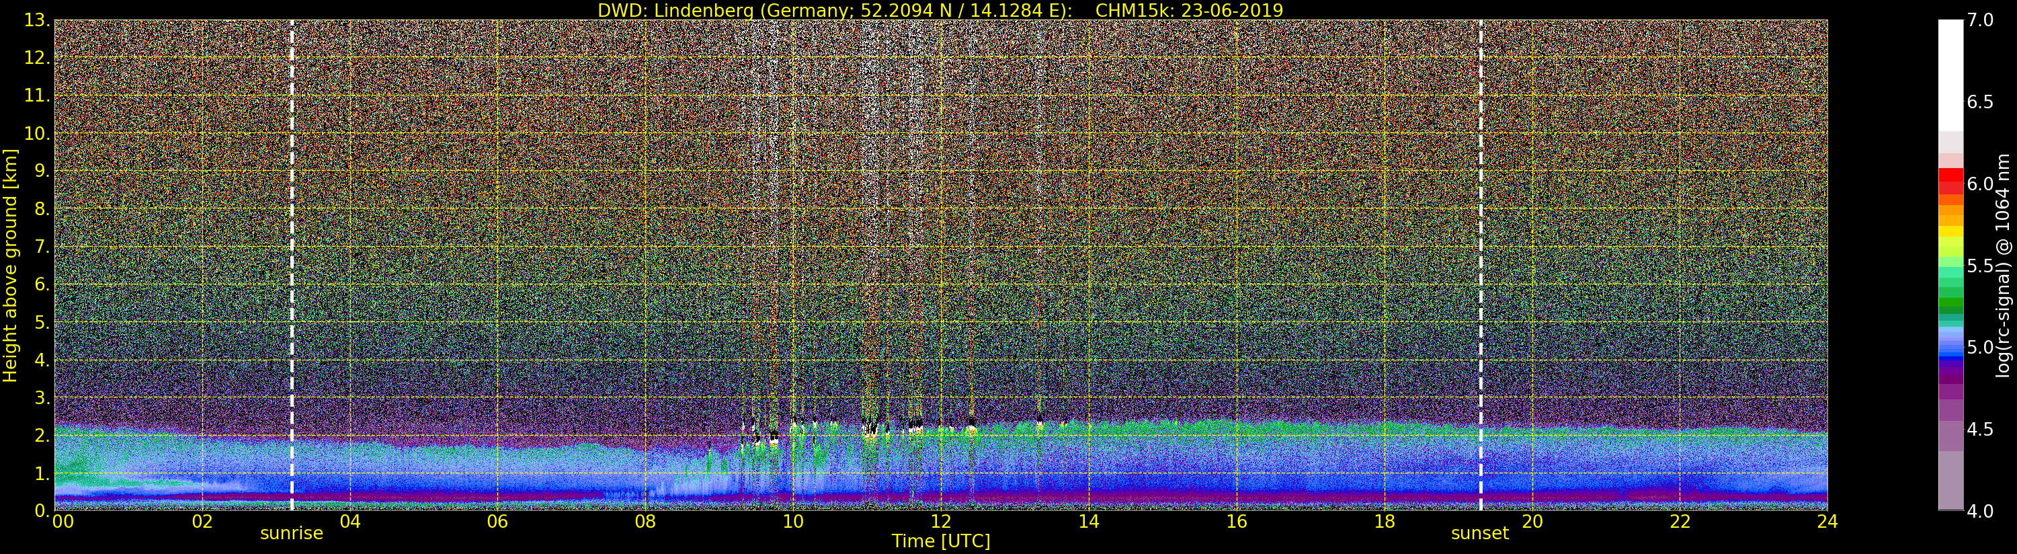Click the 'log(rc-signal) @ 1064 nm' colorbar label
This screenshot has height=554, width=2017.
click(2003, 266)
